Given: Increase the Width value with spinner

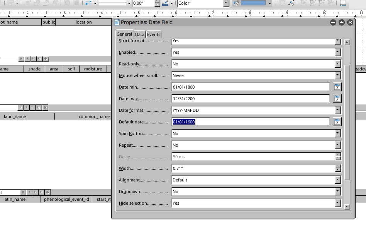Looking at the screenshot, I should [x=338, y=166].
